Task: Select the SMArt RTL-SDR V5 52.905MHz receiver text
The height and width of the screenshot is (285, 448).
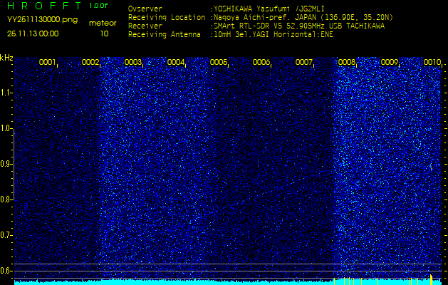Action: pyautogui.click(x=299, y=26)
